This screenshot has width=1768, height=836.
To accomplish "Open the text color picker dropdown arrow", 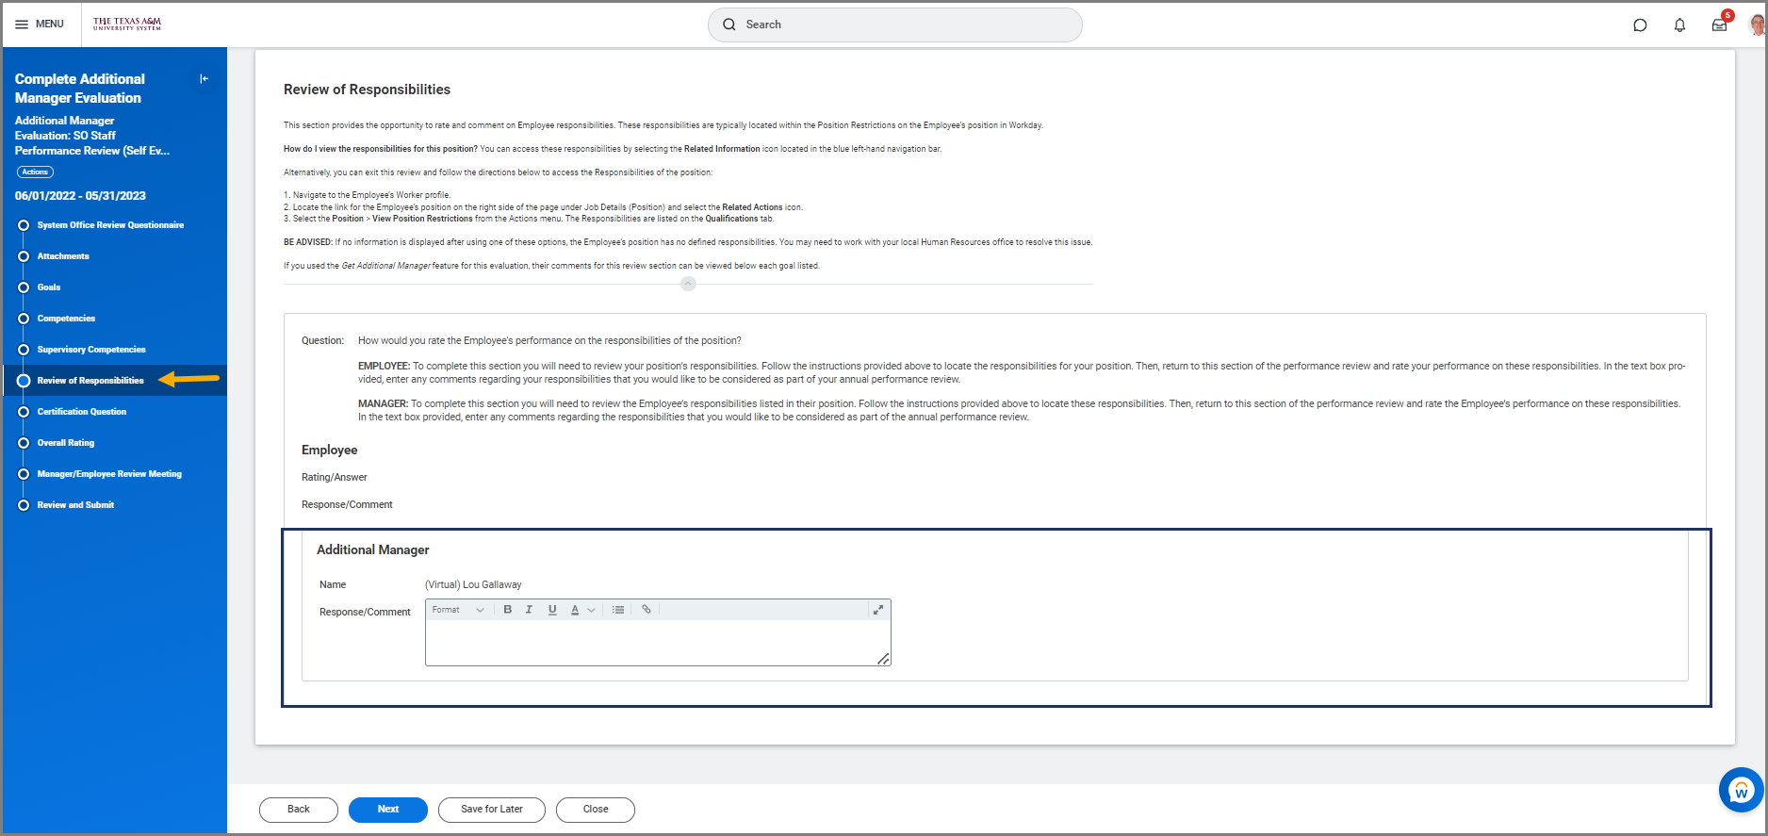I will (x=591, y=610).
